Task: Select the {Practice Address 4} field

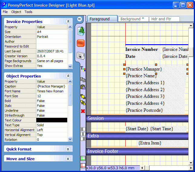Action: [145, 103]
